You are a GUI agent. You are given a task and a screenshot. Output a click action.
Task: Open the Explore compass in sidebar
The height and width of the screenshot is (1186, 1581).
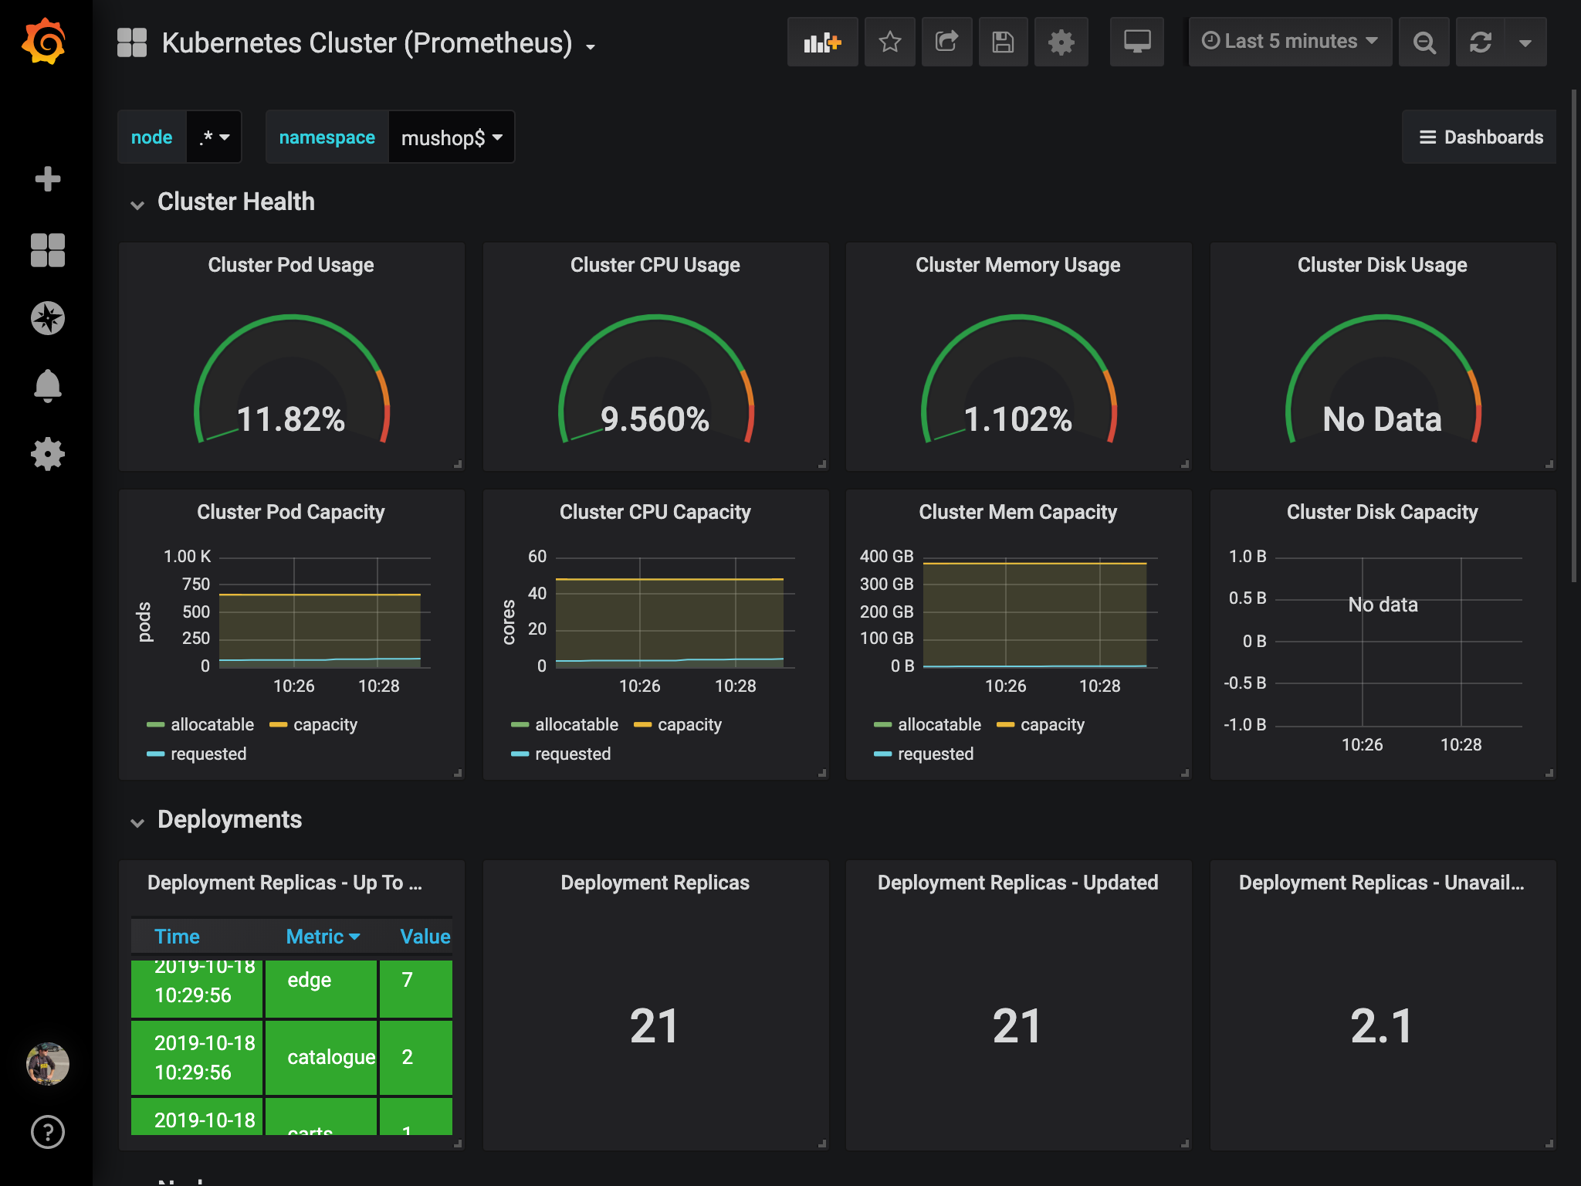coord(47,318)
